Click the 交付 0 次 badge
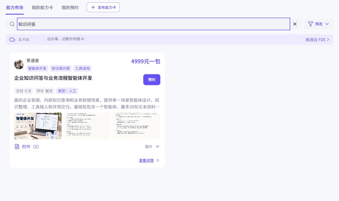Image resolution: width=339 pixels, height=201 pixels. click(x=23, y=91)
